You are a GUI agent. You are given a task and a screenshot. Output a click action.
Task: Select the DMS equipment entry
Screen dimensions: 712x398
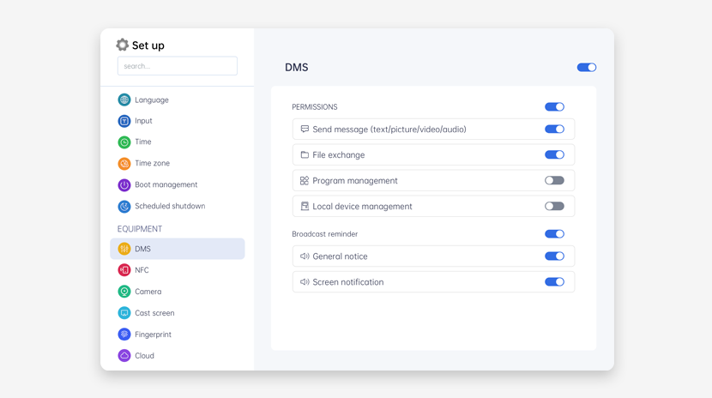click(x=178, y=249)
